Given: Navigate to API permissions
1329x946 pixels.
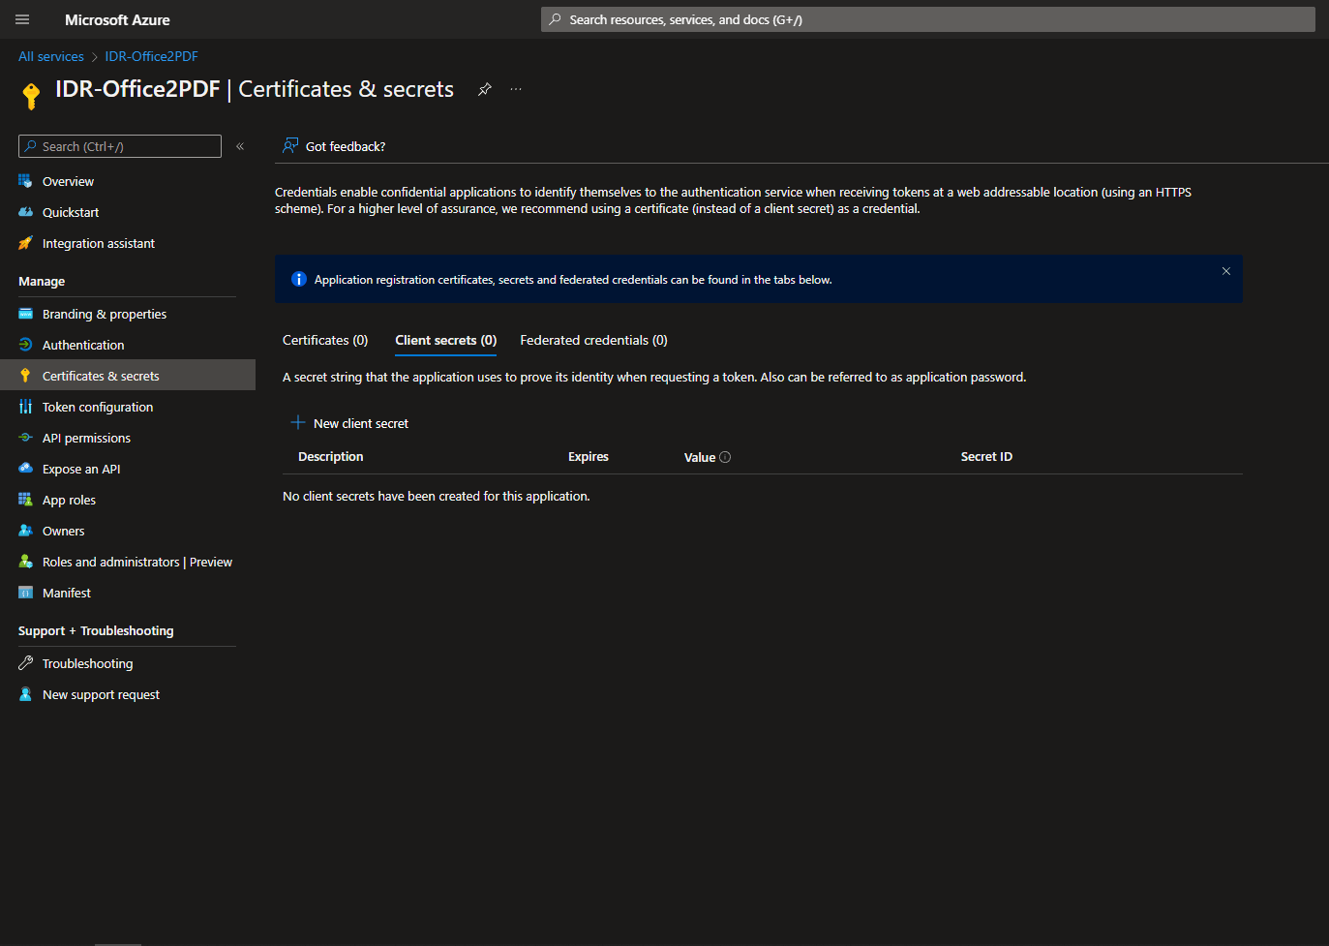Looking at the screenshot, I should coord(86,438).
